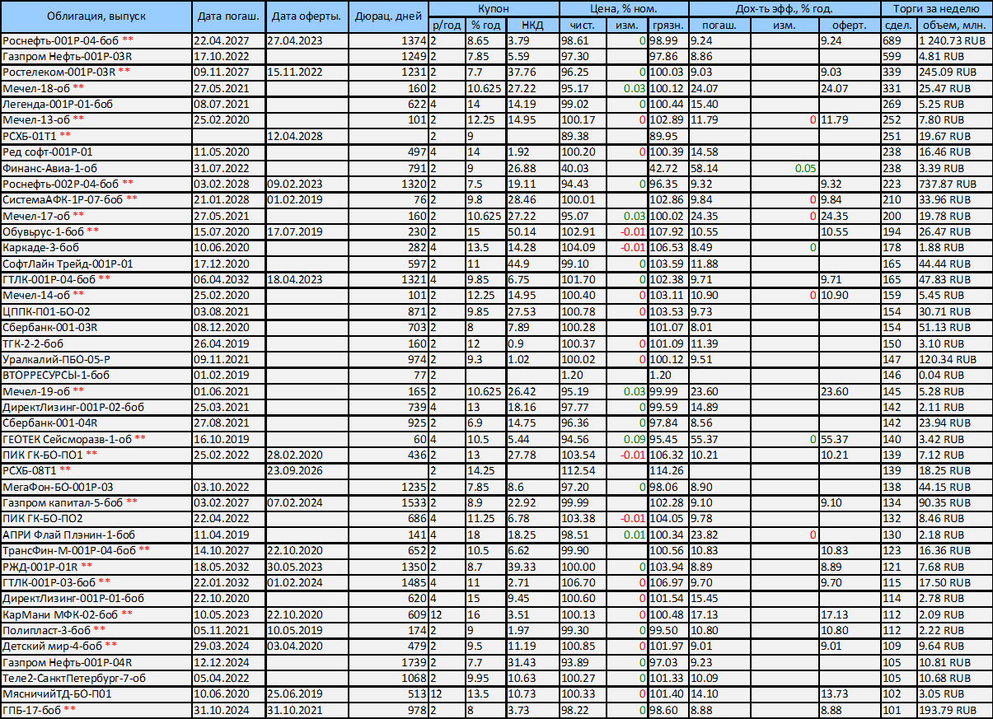Select the Роснефть-001Р-04-боб bond name cell

tap(95, 40)
